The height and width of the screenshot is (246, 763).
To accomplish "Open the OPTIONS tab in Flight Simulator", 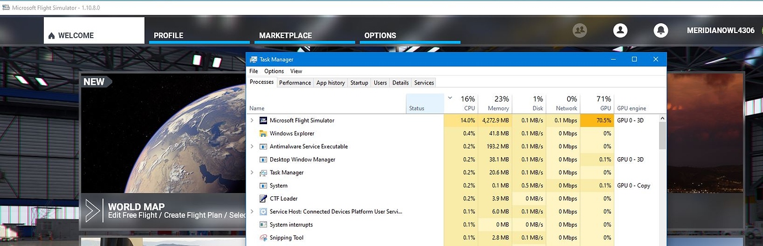I will pos(410,36).
